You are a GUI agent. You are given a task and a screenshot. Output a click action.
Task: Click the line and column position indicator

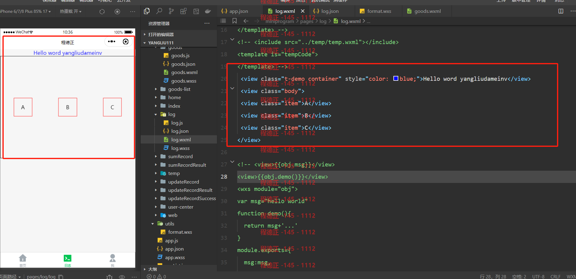tap(493, 277)
